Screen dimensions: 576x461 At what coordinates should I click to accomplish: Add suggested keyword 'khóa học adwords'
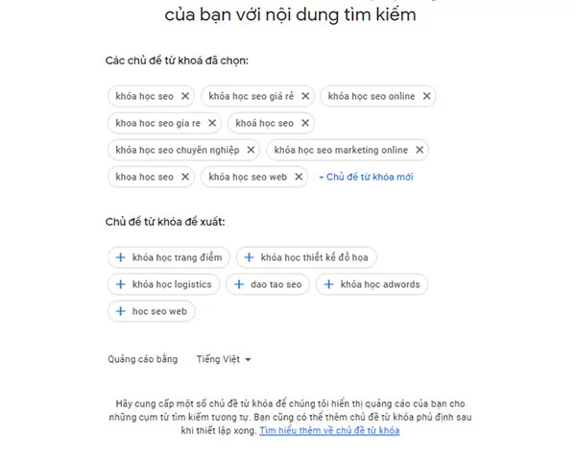tap(372, 284)
